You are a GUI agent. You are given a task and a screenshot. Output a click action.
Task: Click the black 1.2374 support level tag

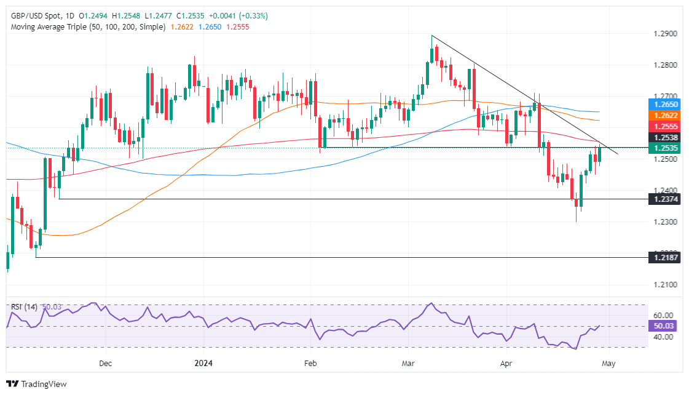pos(664,199)
